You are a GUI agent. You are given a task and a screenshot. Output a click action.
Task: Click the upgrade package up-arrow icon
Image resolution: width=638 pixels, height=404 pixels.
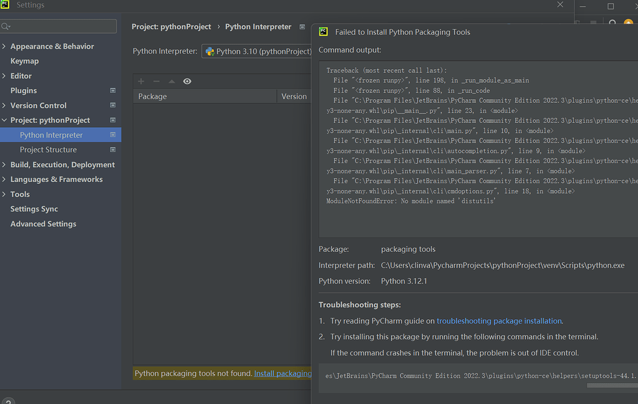click(172, 82)
